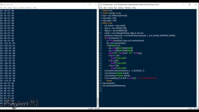Click print("Turn Left") on line 24
199x112 pixels.
118,68
